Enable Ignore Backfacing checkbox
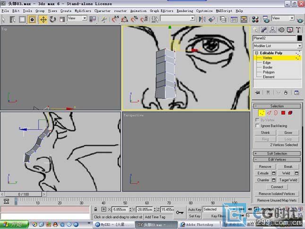The width and height of the screenshot is (305, 229). point(257,126)
